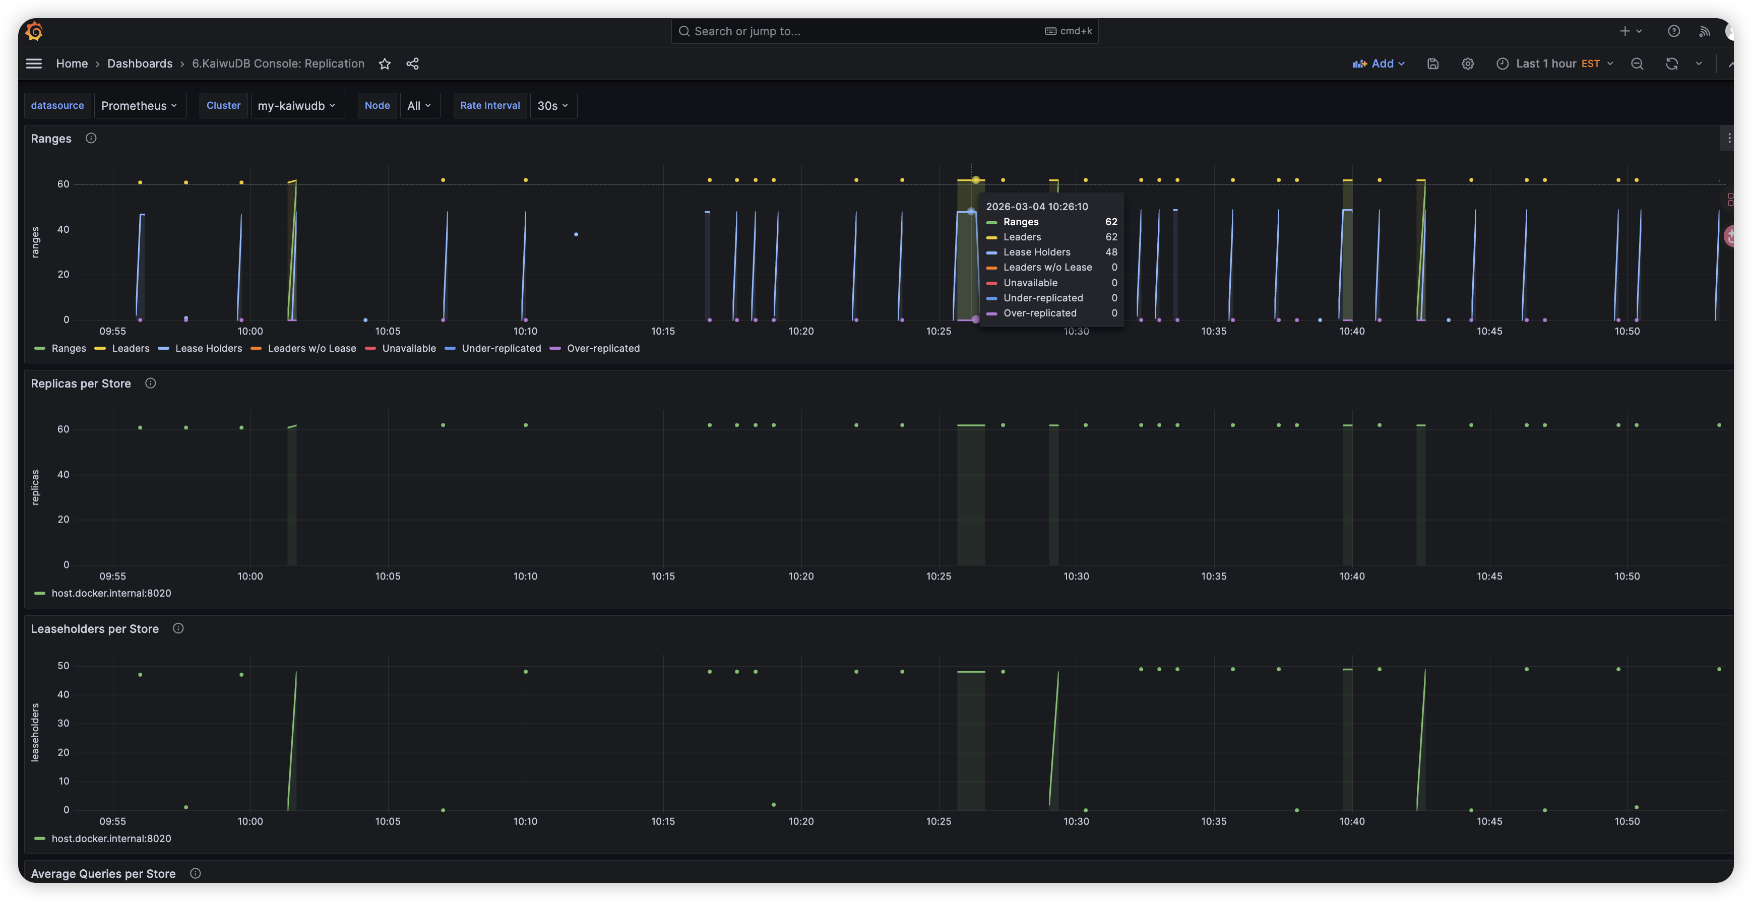Screen dimensions: 1752x901
Task: Open dashboard settings gear
Action: [x=1468, y=63]
